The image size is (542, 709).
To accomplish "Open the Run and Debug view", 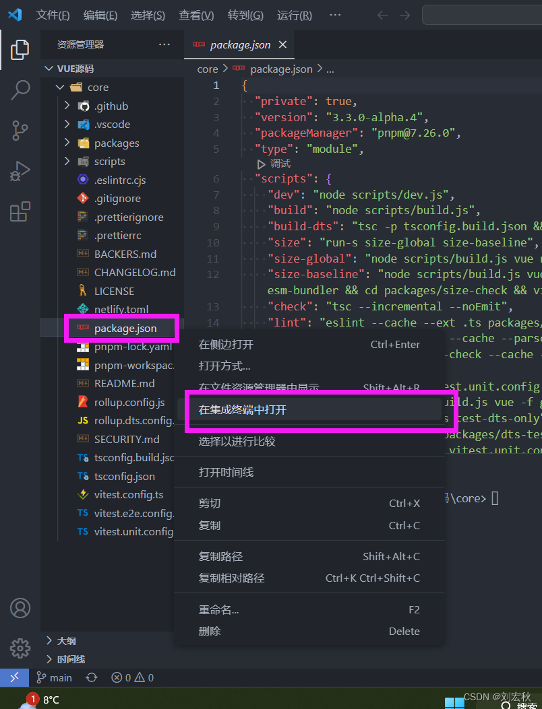I will pos(20,170).
